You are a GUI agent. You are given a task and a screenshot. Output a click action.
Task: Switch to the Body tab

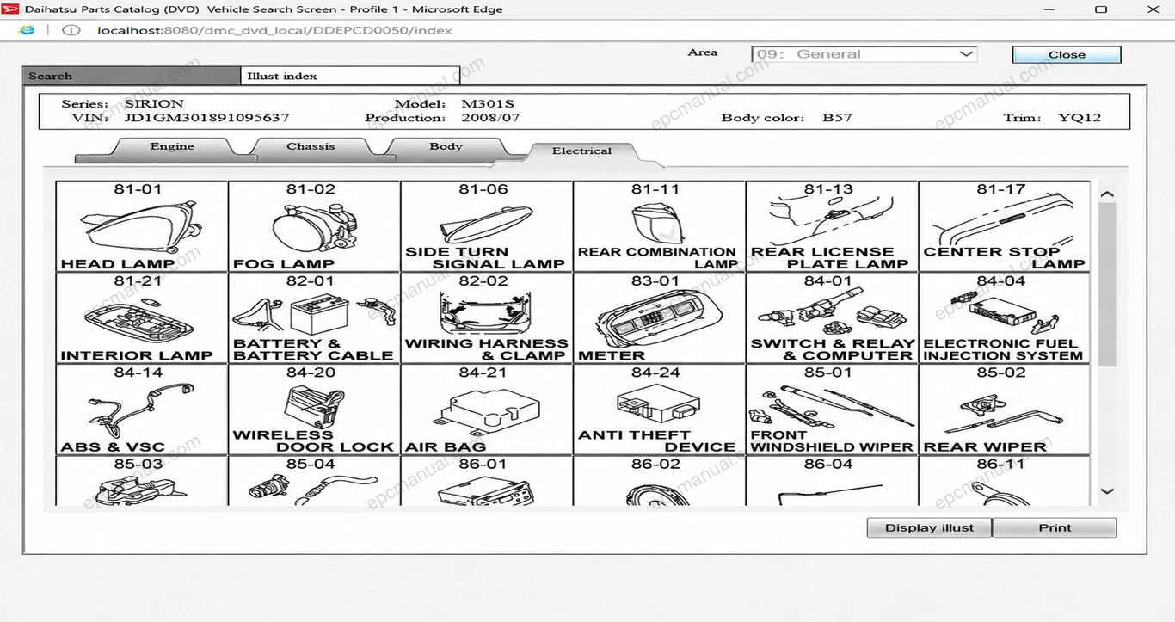point(446,147)
